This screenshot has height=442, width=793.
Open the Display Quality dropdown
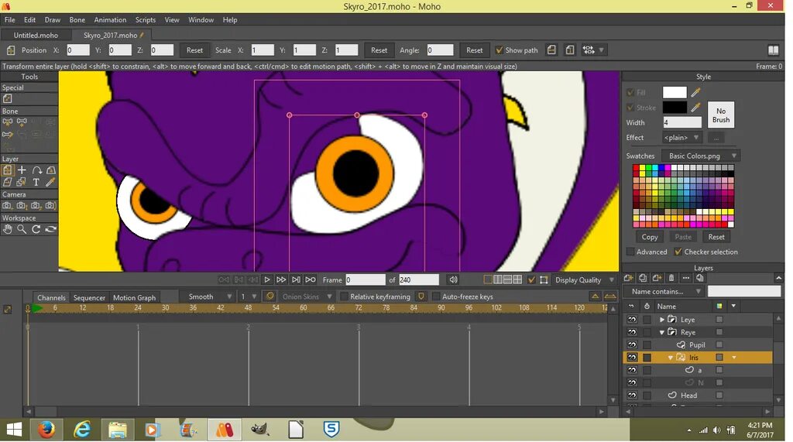click(584, 279)
